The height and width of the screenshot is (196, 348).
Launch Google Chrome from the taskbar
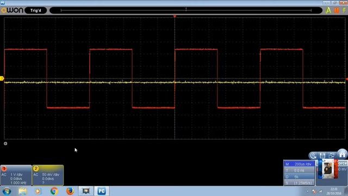tap(54, 191)
